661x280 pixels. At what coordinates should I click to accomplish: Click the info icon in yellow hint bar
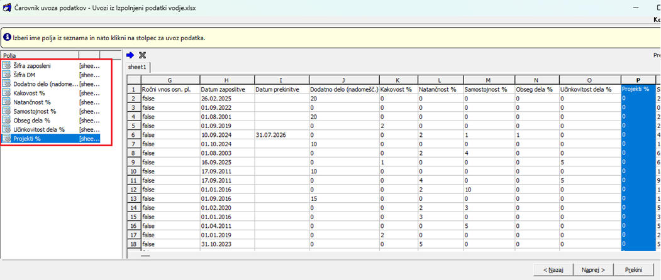pyautogui.click(x=7, y=37)
